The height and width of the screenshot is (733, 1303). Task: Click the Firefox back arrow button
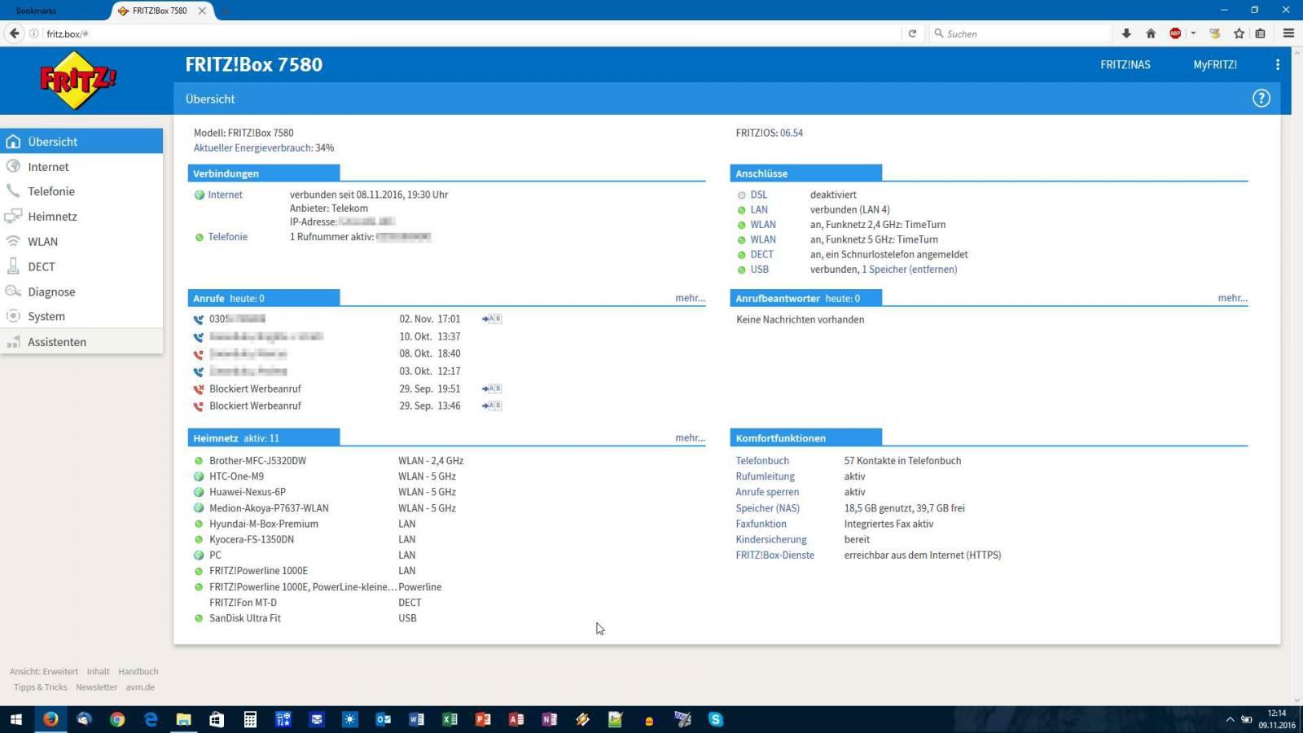[x=14, y=33]
